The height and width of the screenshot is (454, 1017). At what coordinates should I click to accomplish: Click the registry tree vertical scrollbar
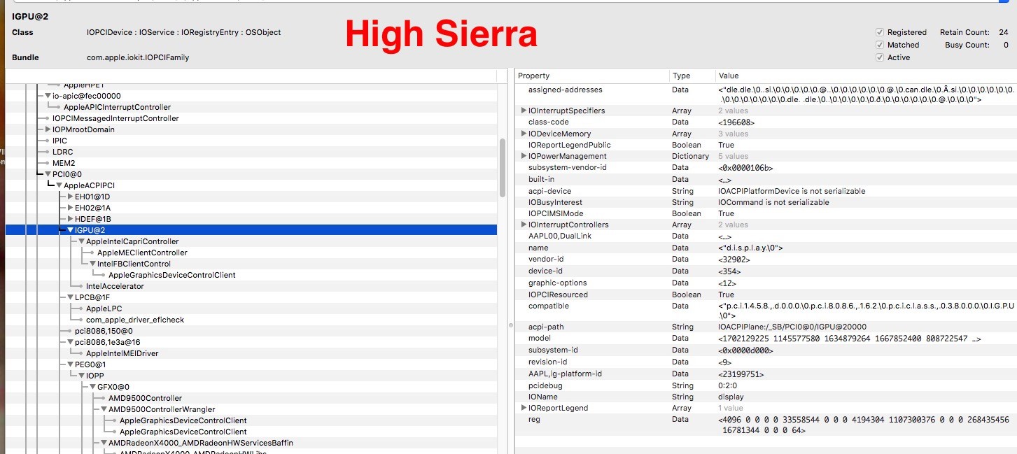[502, 166]
